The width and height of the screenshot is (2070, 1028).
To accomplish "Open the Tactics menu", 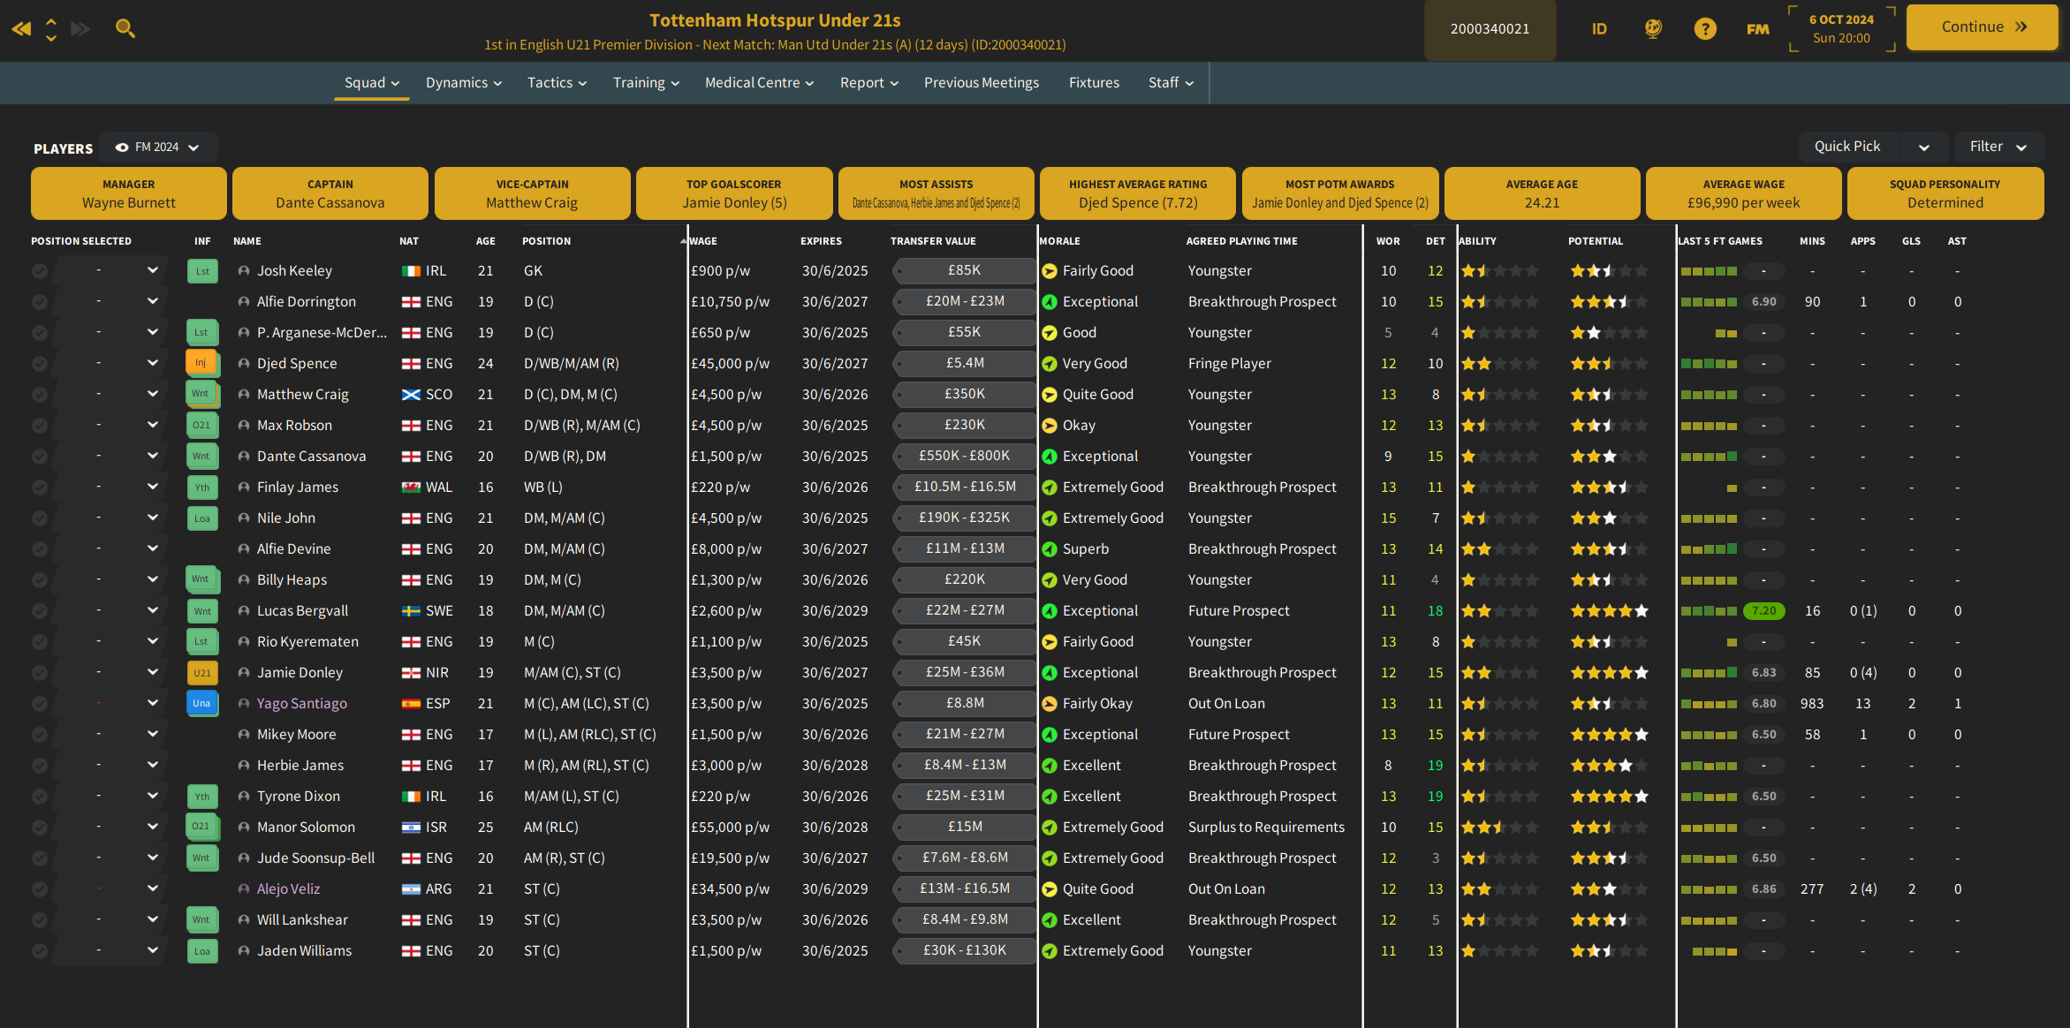I will pos(557,82).
